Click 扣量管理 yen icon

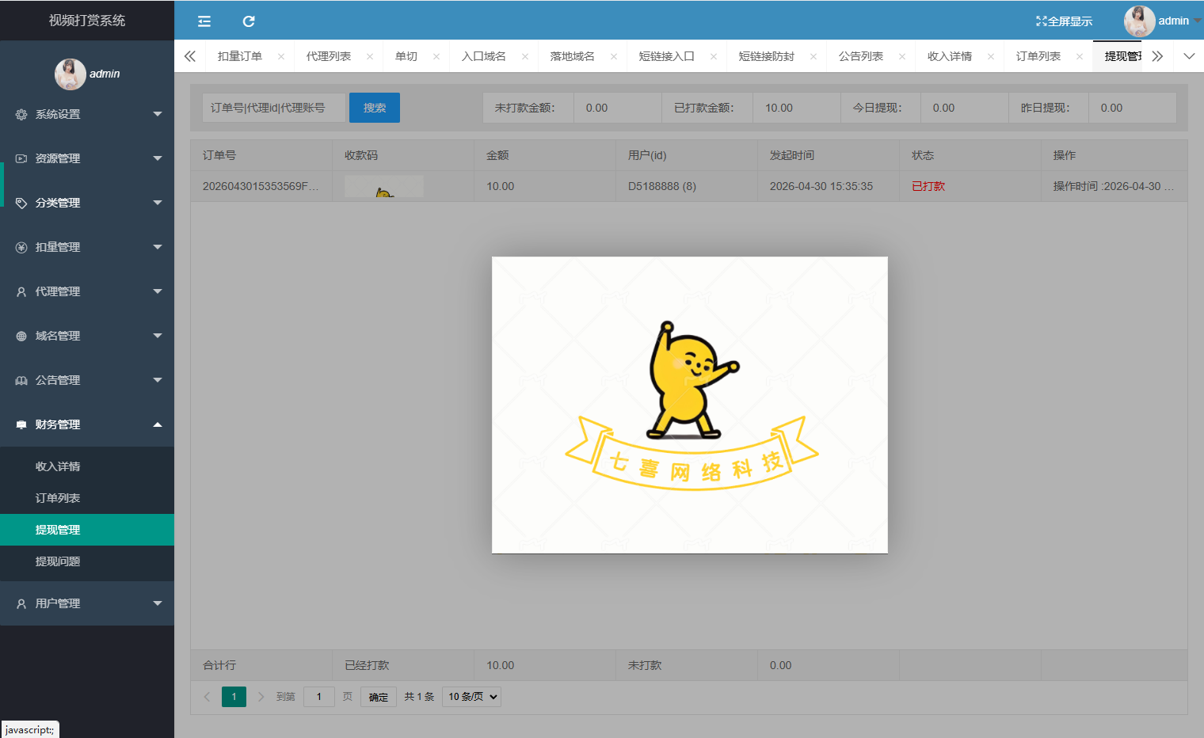pyautogui.click(x=21, y=247)
